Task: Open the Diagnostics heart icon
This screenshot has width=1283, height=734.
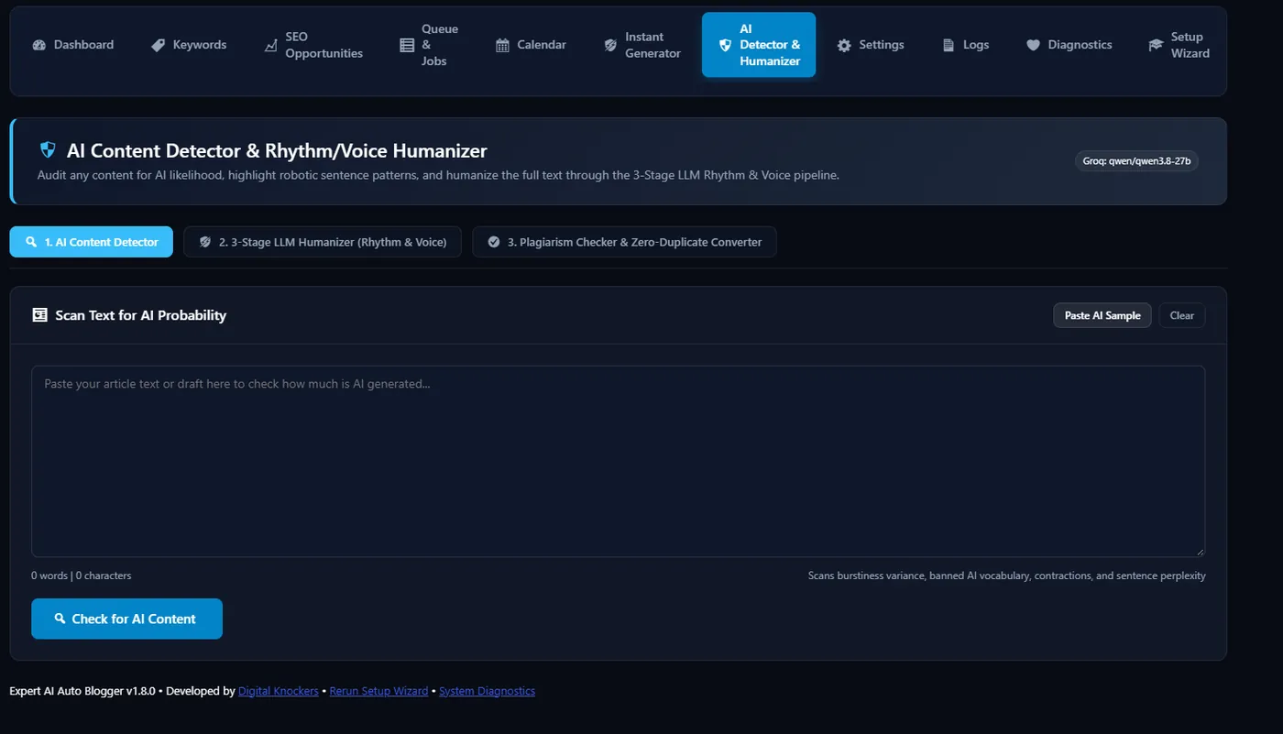Action: [1033, 45]
